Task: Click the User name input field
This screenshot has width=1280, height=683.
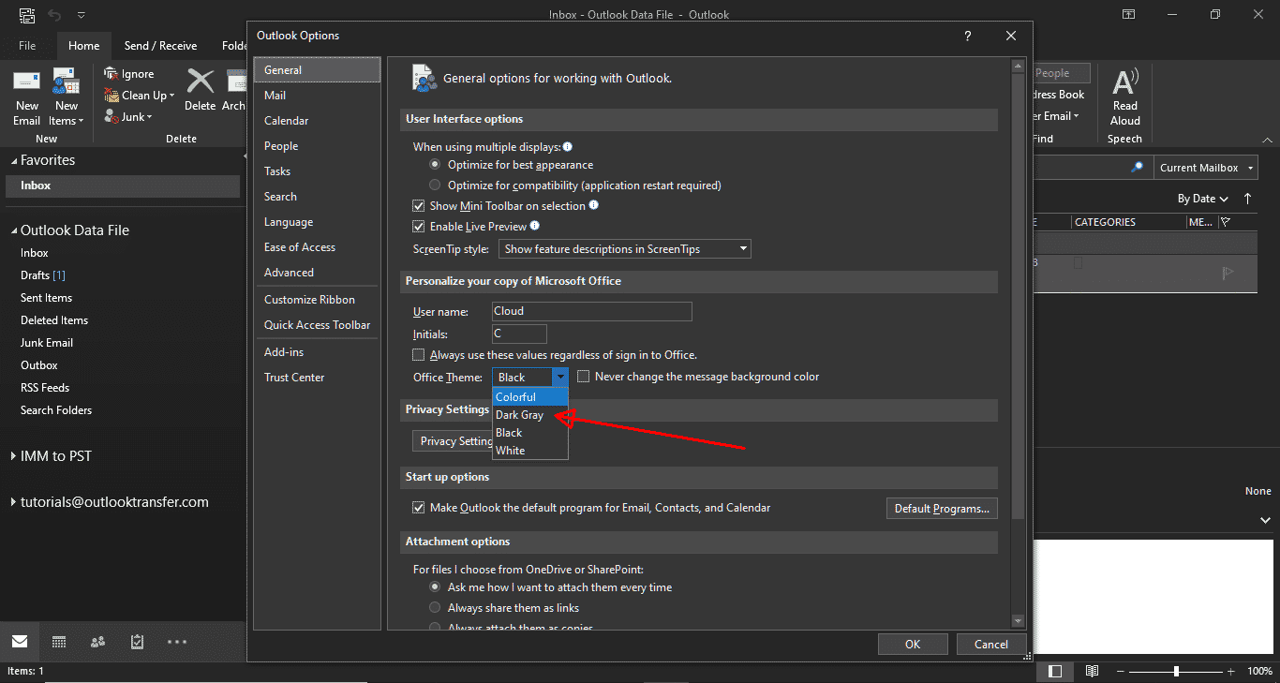Action: (x=592, y=311)
